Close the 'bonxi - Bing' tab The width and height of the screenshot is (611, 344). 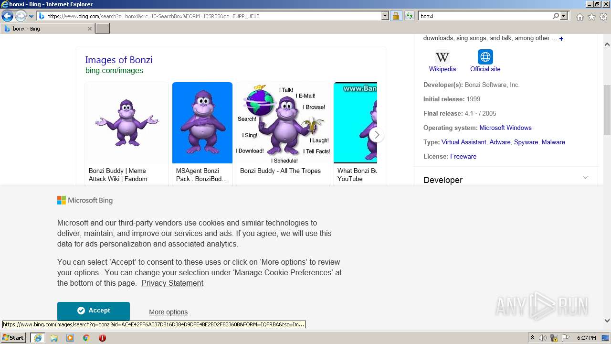pos(89,29)
